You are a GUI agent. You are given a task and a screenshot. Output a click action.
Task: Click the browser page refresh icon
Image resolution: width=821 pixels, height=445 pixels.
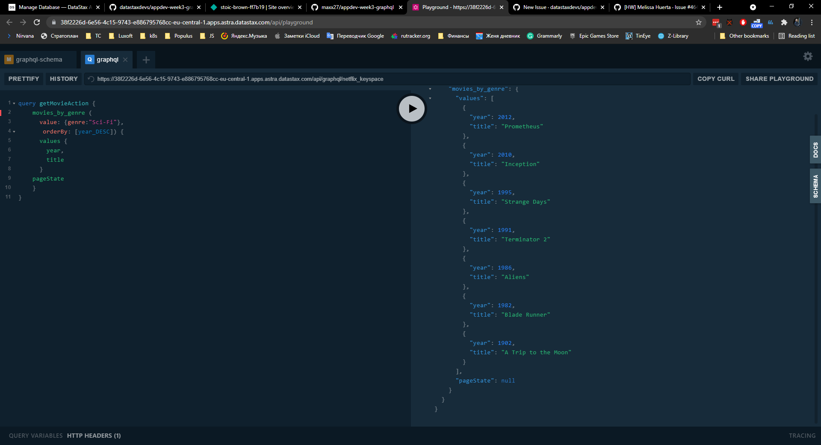[37, 22]
